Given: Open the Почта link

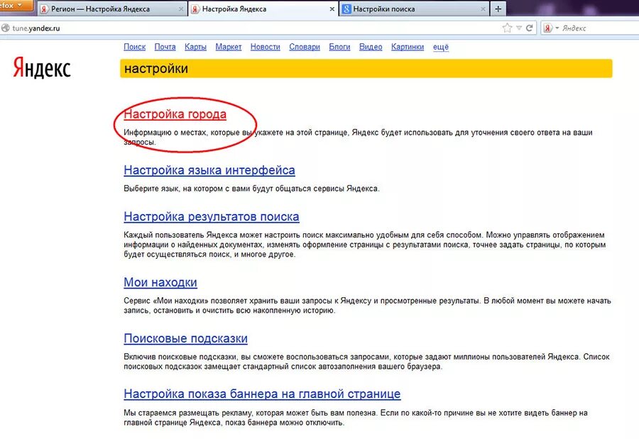Looking at the screenshot, I should pos(165,47).
